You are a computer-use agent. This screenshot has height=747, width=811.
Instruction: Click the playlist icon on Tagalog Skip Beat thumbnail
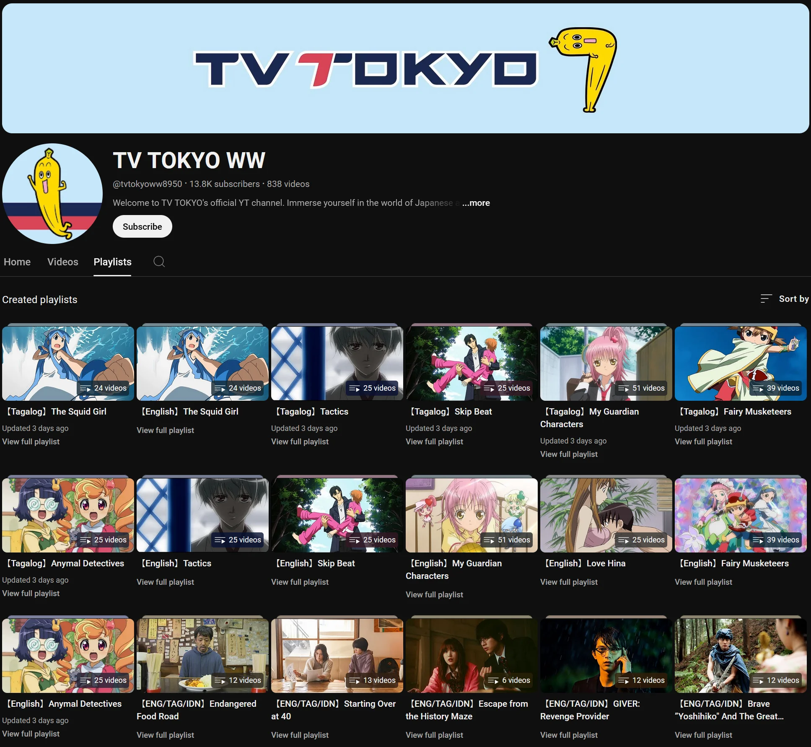pos(489,388)
